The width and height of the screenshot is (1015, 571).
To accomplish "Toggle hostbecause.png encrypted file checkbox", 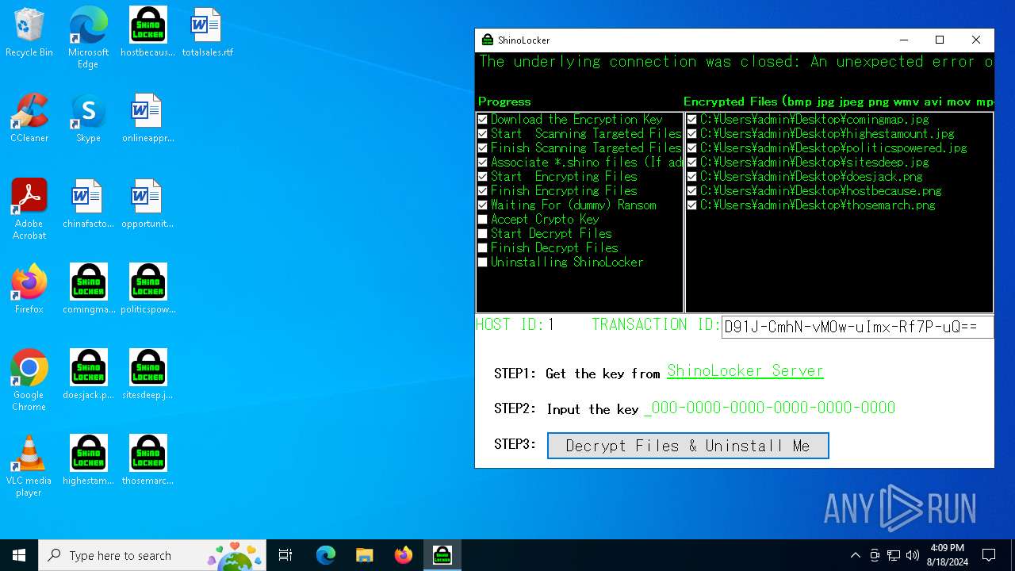I will [x=691, y=191].
